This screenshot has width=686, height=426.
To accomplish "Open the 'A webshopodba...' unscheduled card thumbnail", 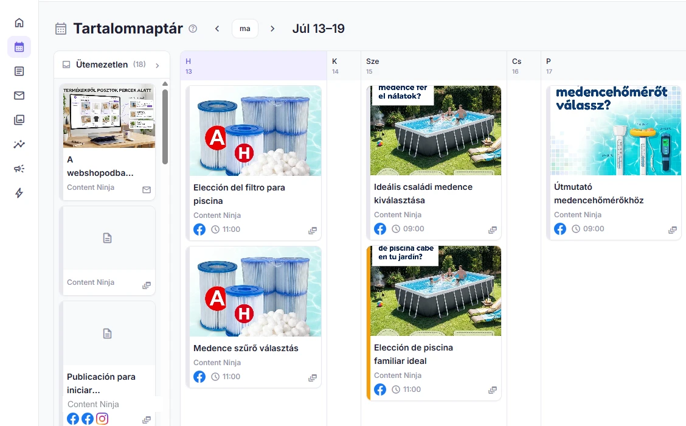I will (x=109, y=116).
